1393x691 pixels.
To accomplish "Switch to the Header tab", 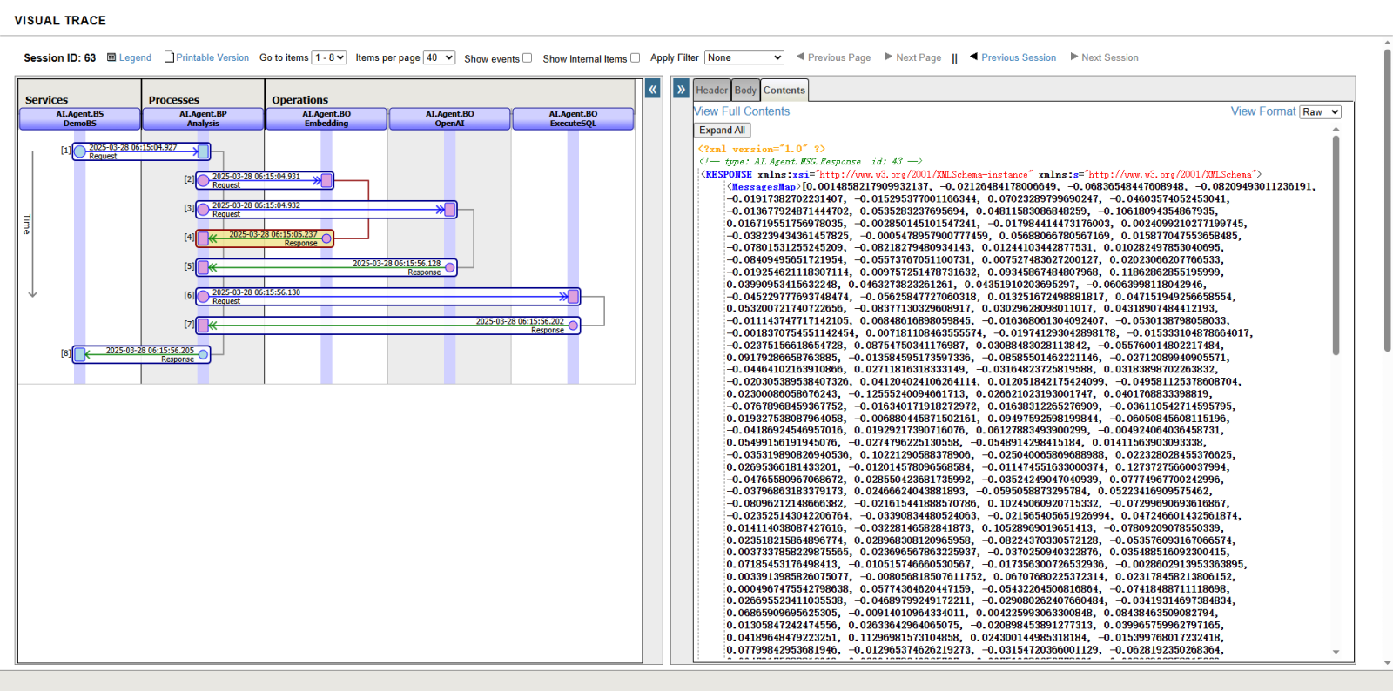I will pos(711,90).
